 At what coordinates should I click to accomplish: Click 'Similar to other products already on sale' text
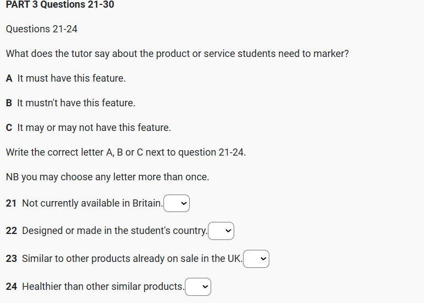[132, 258]
